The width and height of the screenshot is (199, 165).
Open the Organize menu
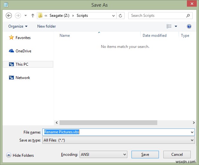(x=18, y=26)
